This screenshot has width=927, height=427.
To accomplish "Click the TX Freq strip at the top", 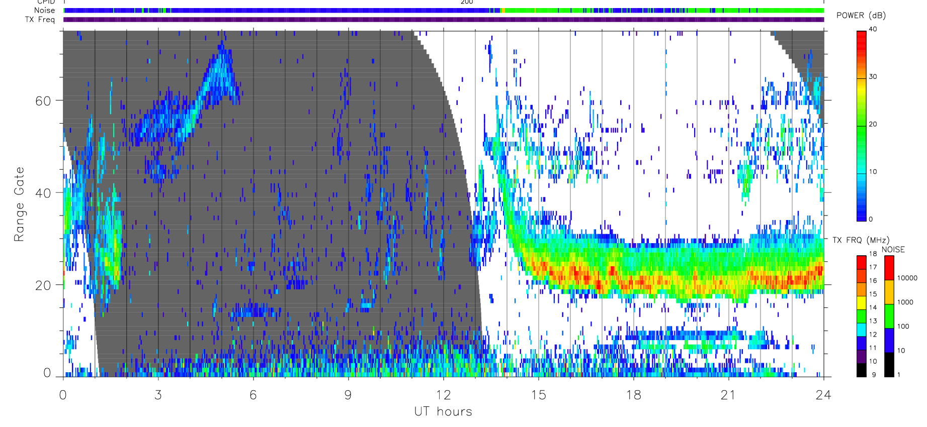I will pyautogui.click(x=444, y=20).
